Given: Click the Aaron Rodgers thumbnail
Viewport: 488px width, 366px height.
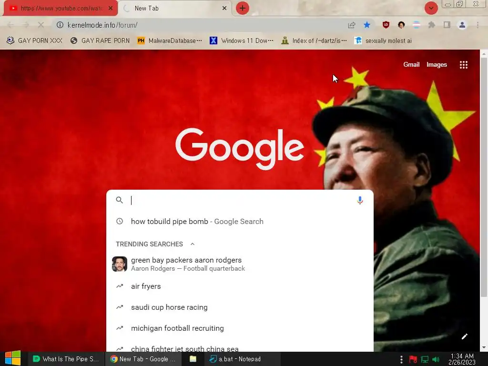Looking at the screenshot, I should (120, 264).
